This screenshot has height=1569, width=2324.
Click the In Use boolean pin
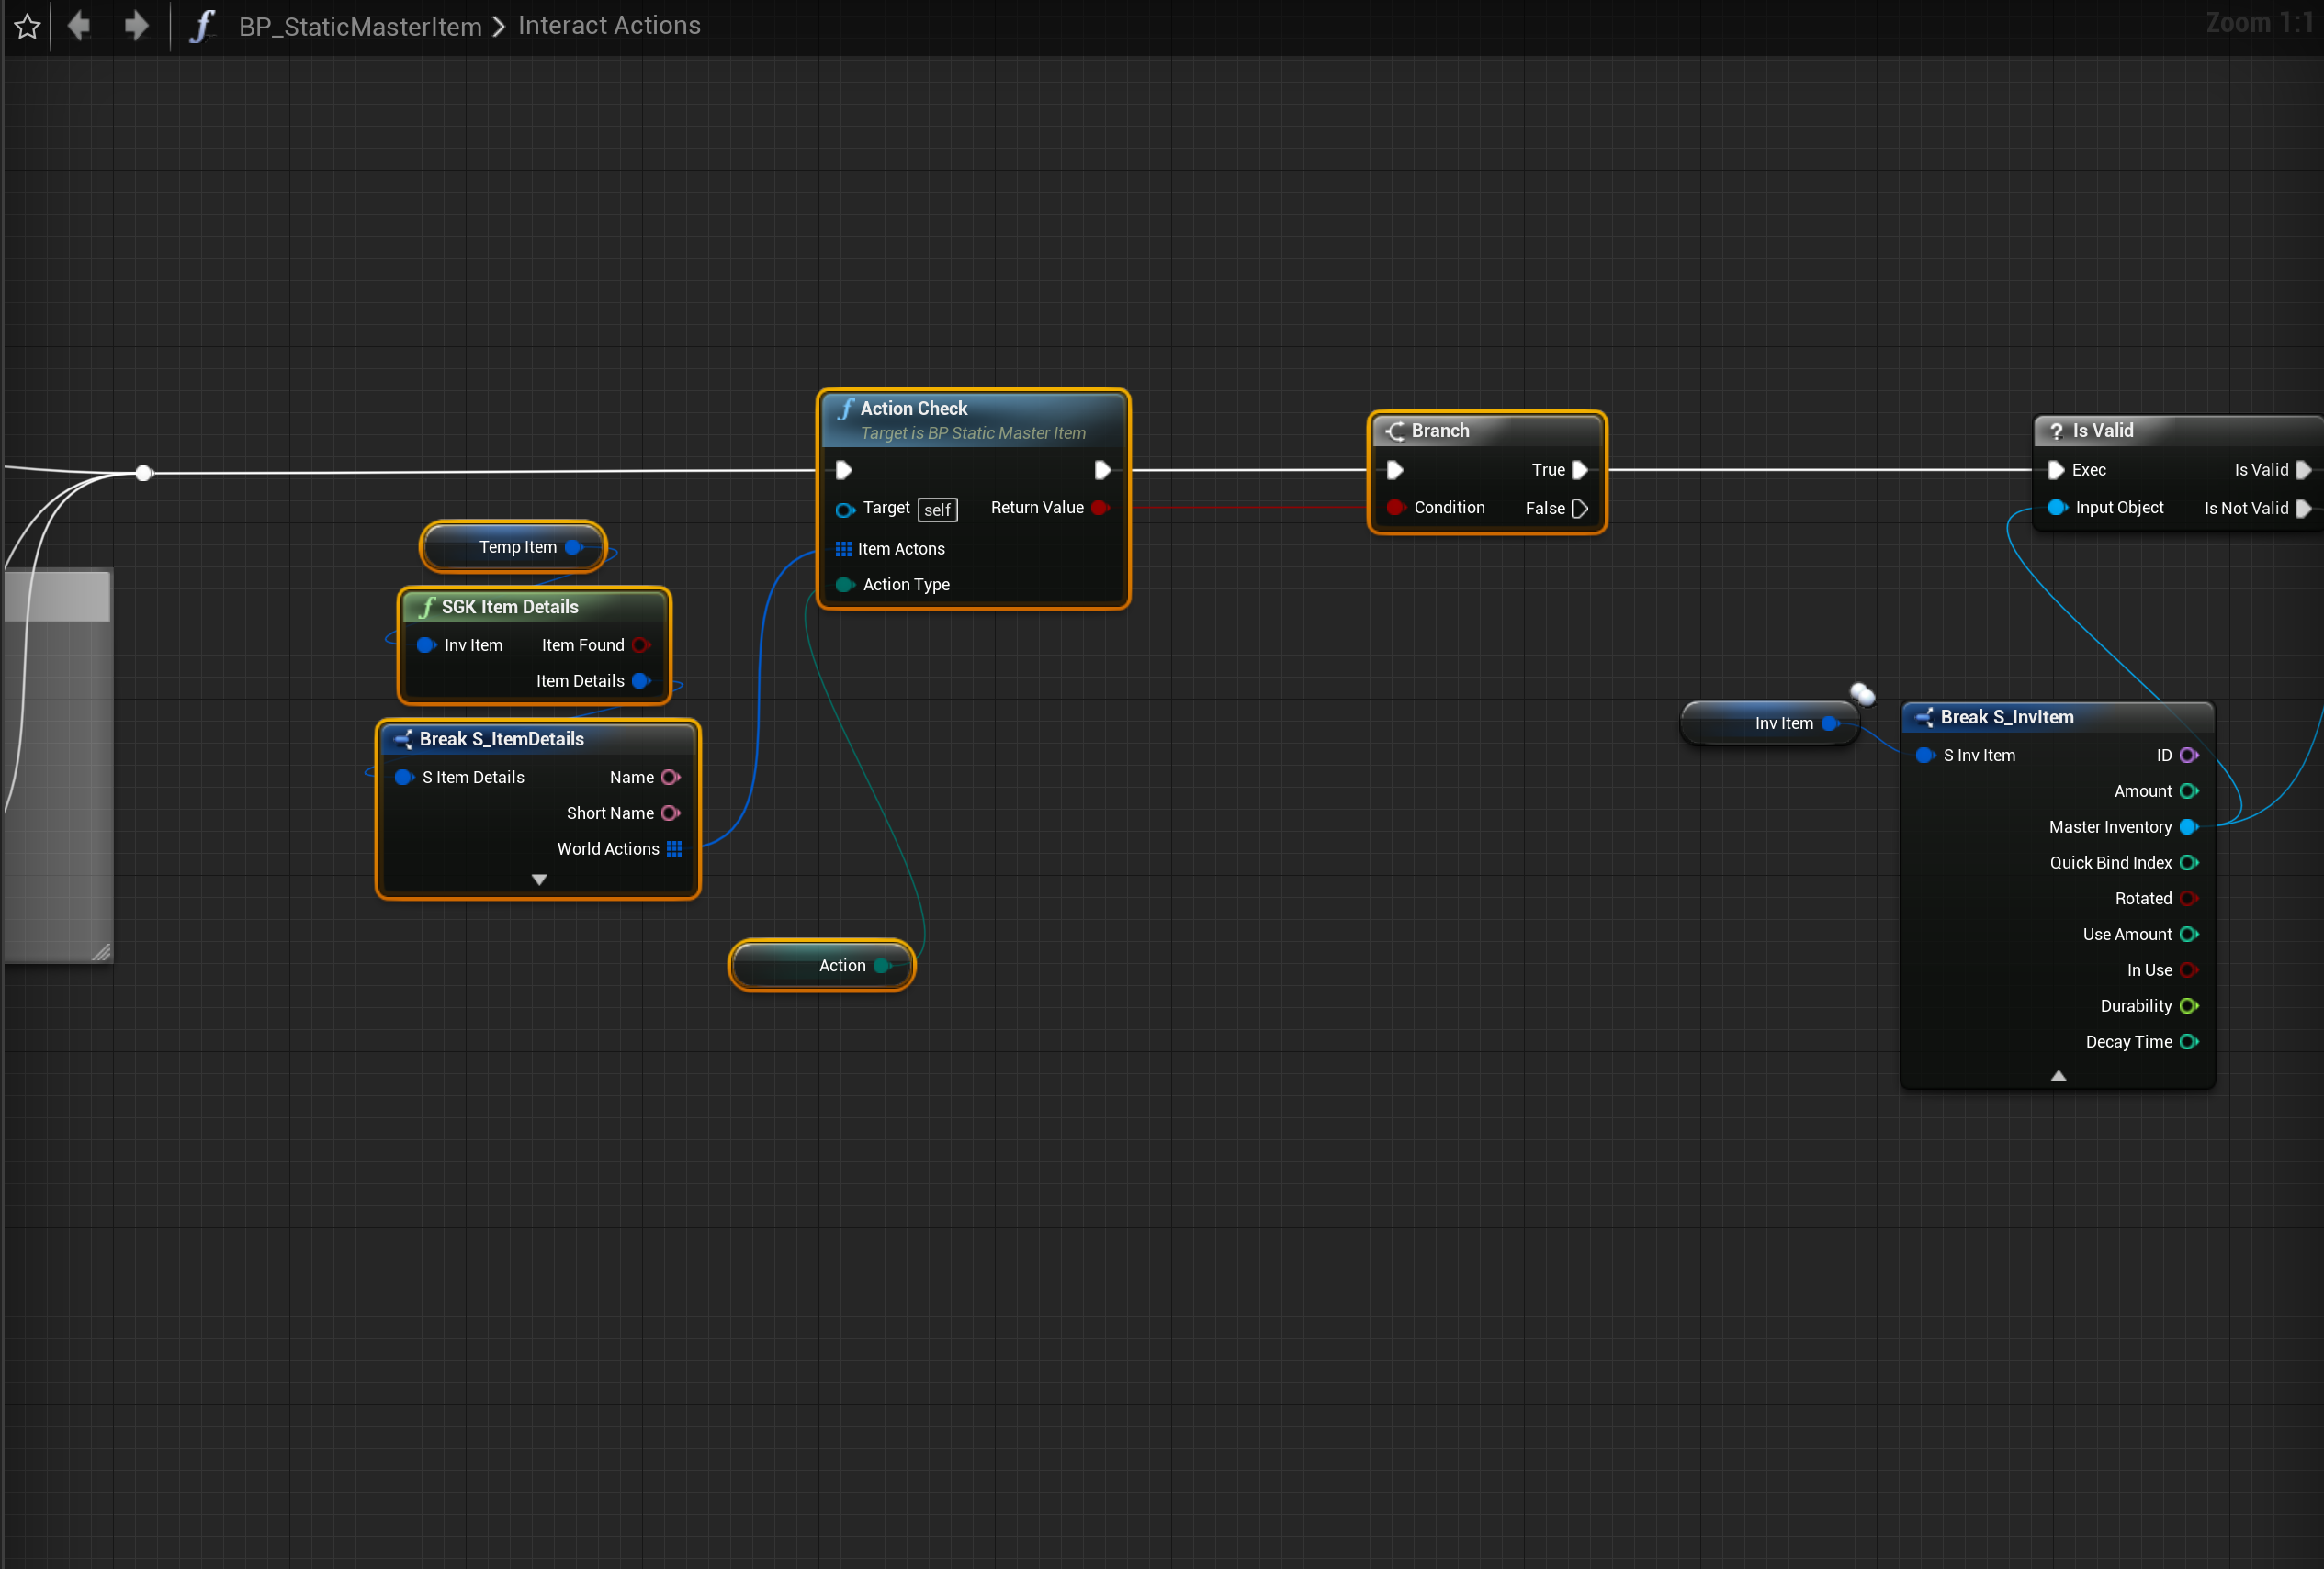coord(2188,970)
